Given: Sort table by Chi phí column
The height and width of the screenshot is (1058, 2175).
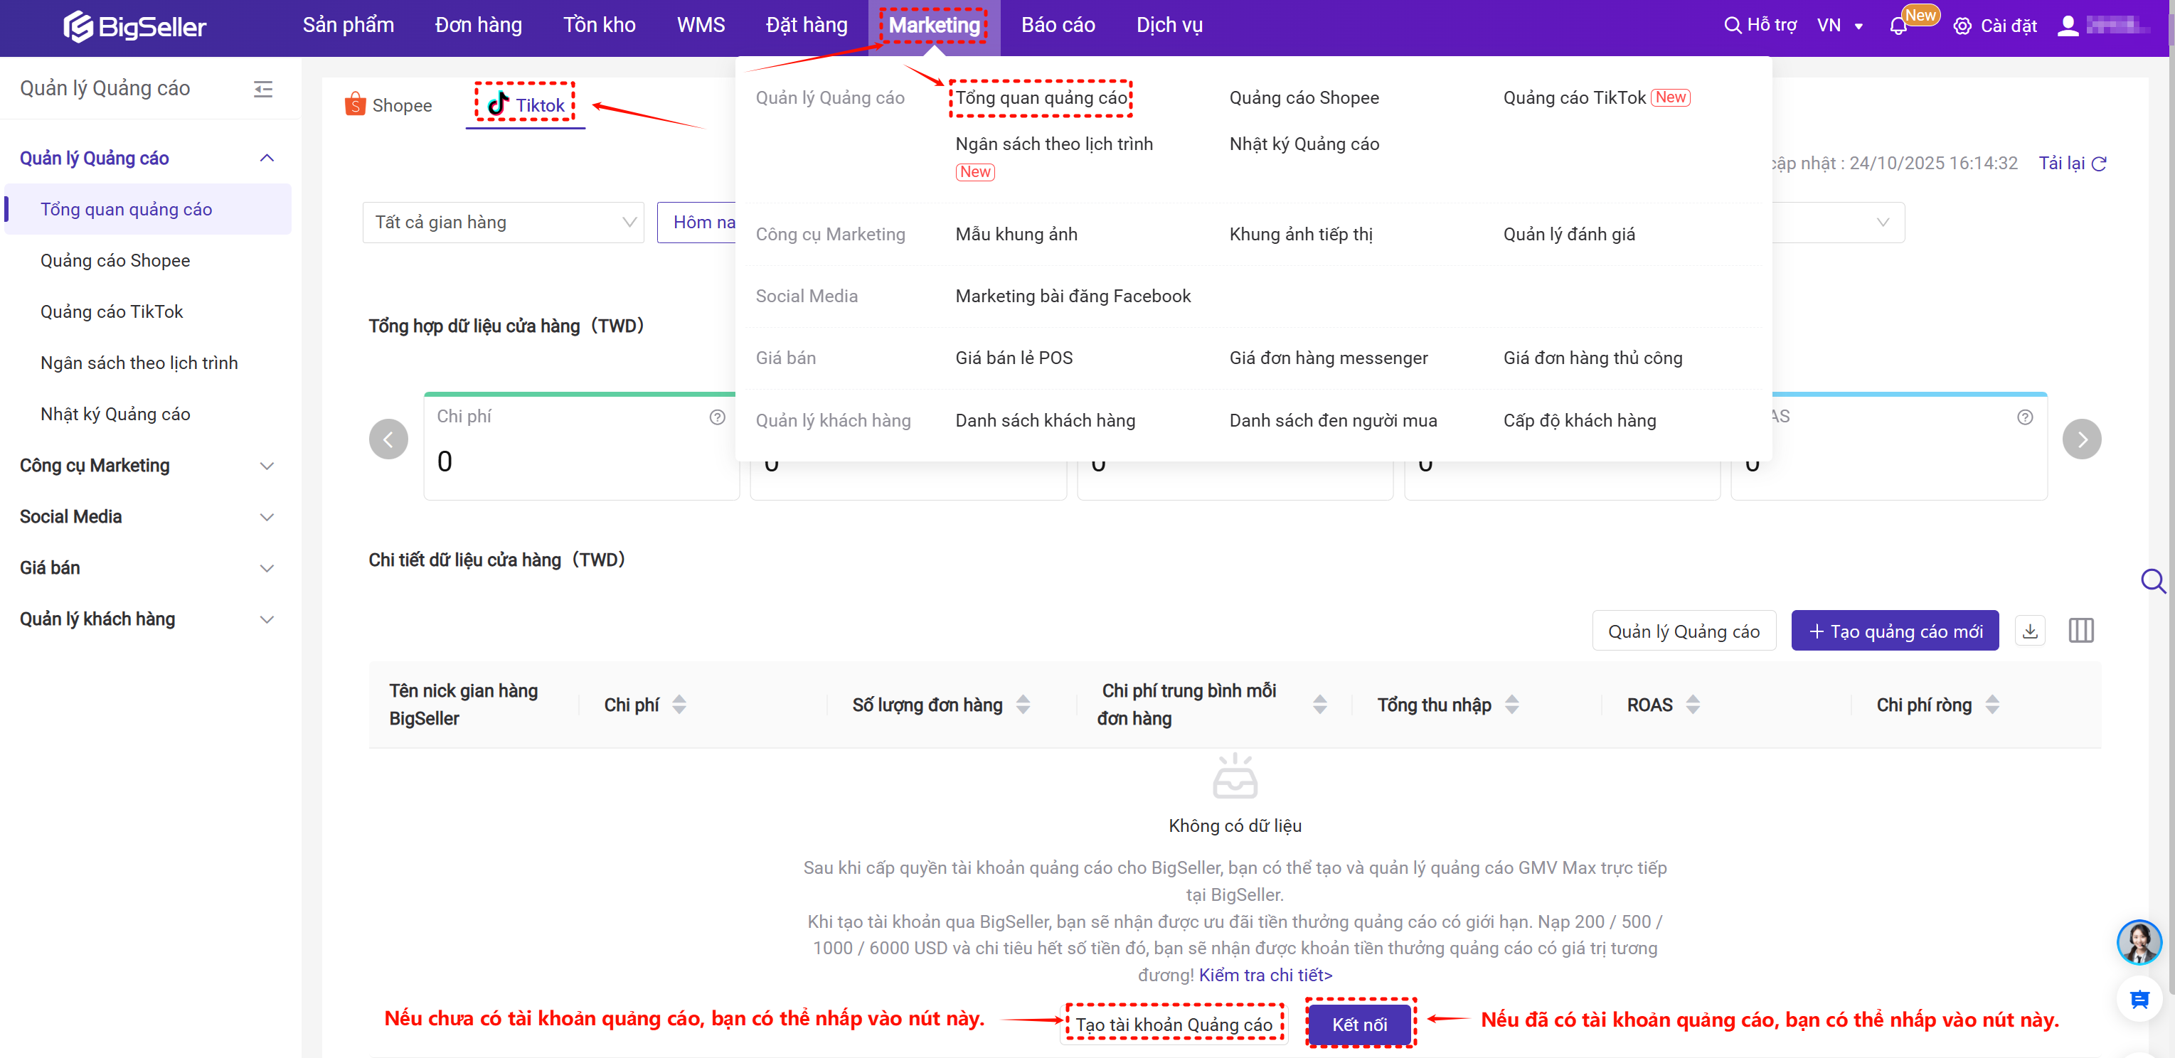Looking at the screenshot, I should 679,704.
